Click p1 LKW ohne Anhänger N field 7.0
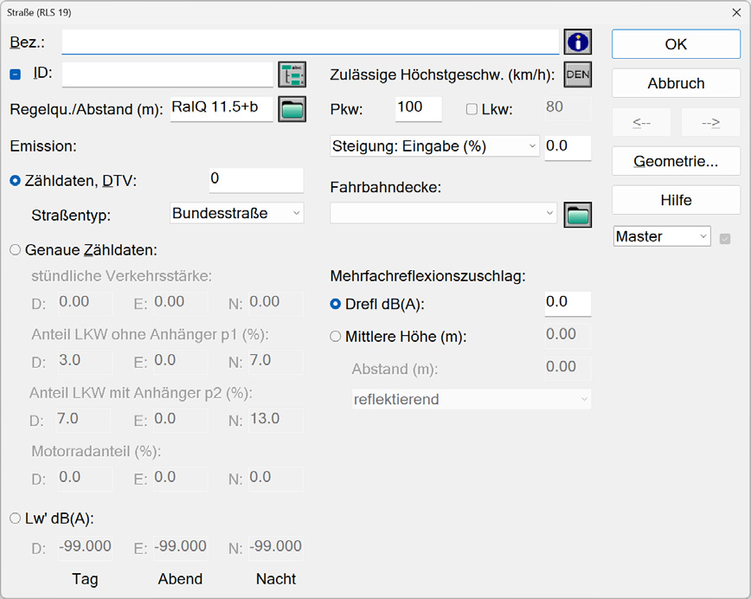This screenshot has width=751, height=599. [x=276, y=362]
